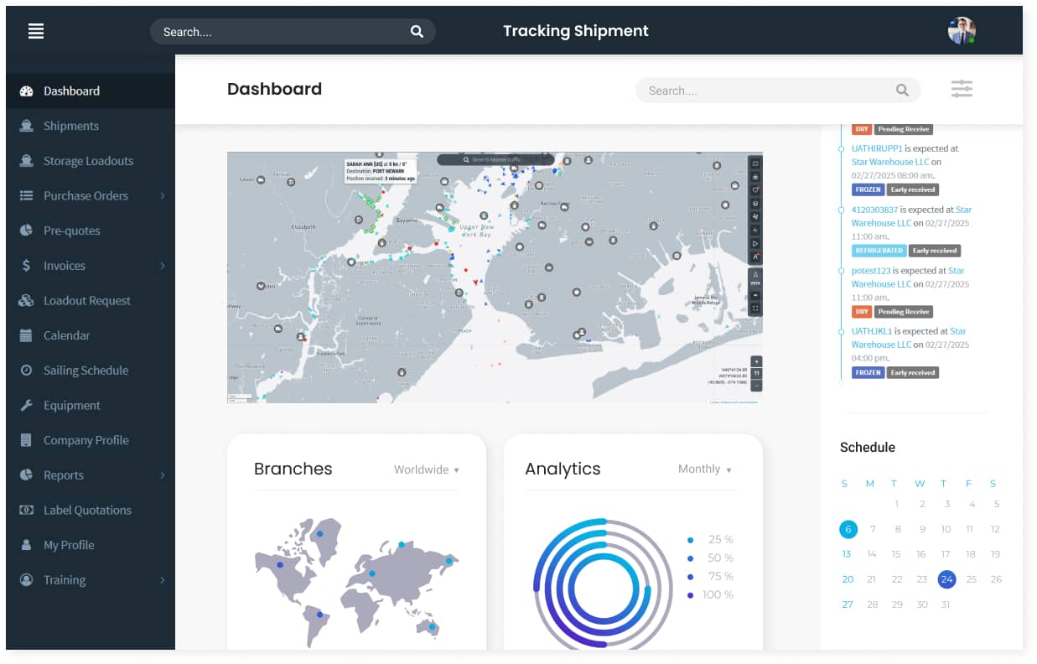Open the Loadout Request page
1037x664 pixels.
tap(87, 300)
